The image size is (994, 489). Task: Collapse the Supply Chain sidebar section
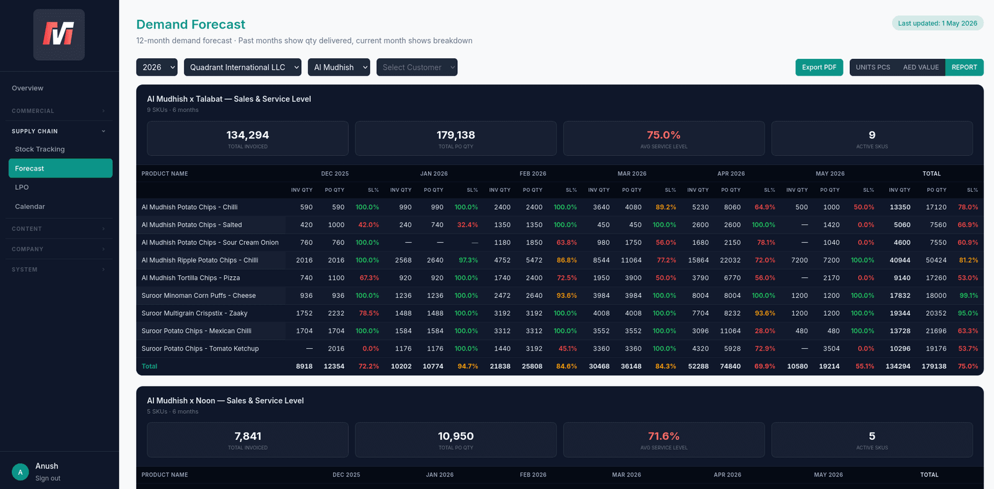(60, 132)
